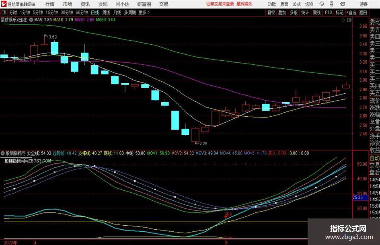Image resolution: width=380 pixels, height=245 pixels.
Task: Open the 资讯 menu
Action: point(85,4)
